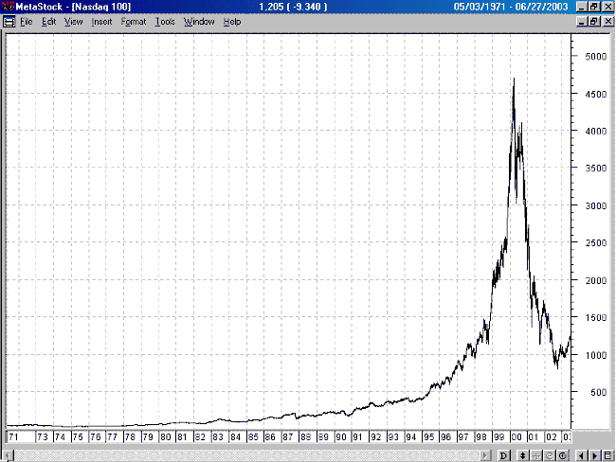Open the Format menu
616x462 pixels.
134,21
